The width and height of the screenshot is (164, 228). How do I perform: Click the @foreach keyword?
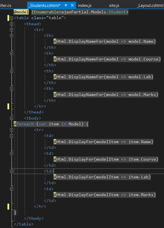pyautogui.click(x=24, y=124)
